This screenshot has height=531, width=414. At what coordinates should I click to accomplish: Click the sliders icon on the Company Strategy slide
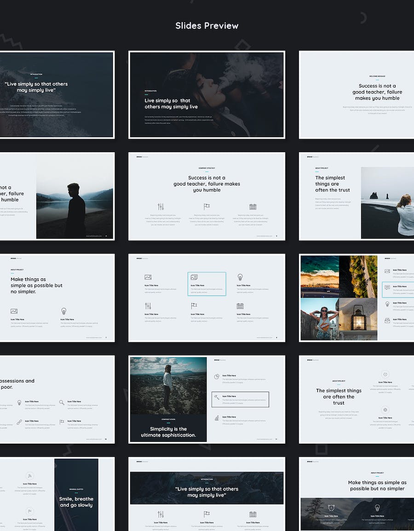coord(161,207)
